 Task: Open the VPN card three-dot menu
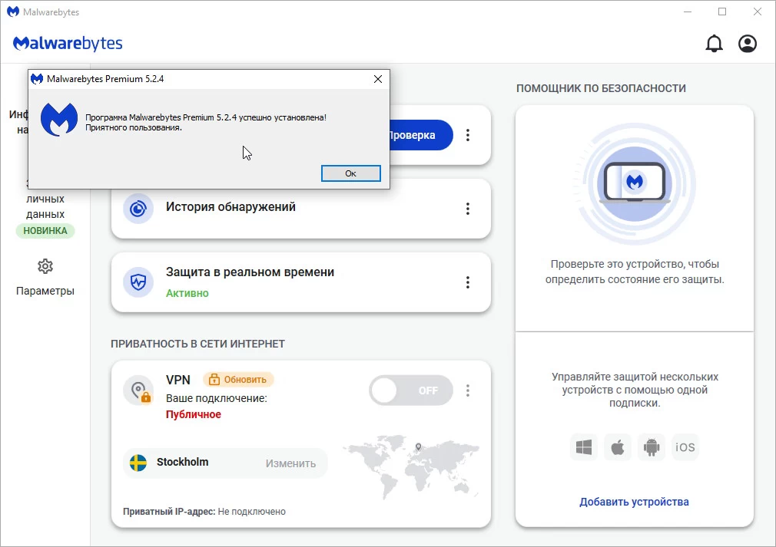467,390
